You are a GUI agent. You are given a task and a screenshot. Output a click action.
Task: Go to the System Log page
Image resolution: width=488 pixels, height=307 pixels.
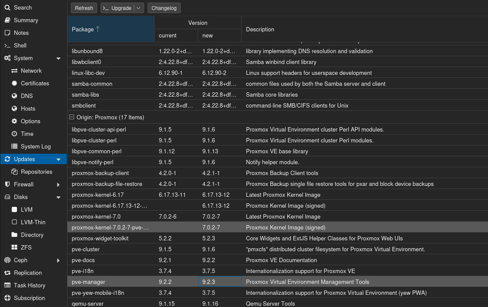click(36, 146)
